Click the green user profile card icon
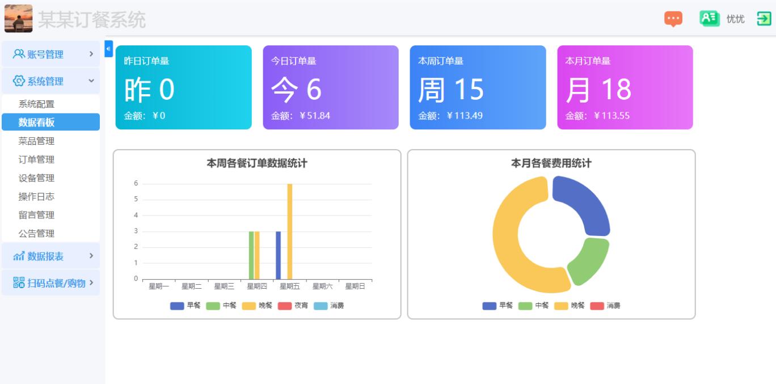Screen dimensions: 776x384 coord(709,19)
